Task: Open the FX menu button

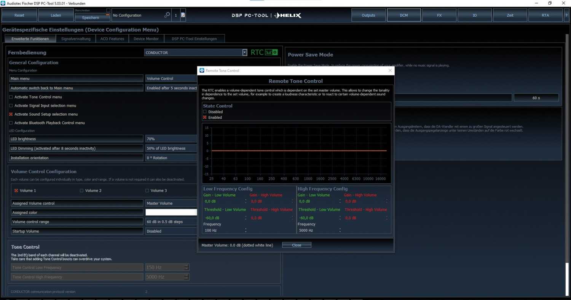Action: click(439, 15)
